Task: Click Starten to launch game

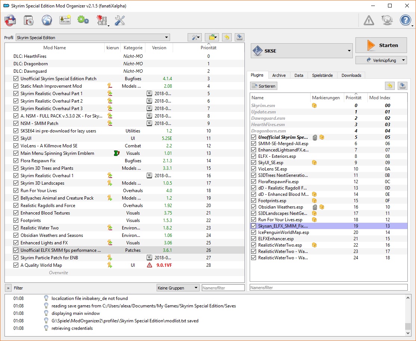Action: click(x=381, y=45)
